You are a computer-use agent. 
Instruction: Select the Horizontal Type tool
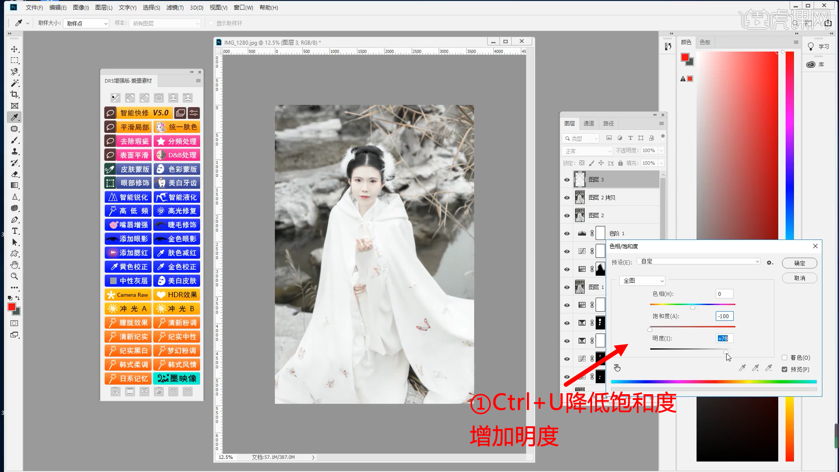(14, 231)
